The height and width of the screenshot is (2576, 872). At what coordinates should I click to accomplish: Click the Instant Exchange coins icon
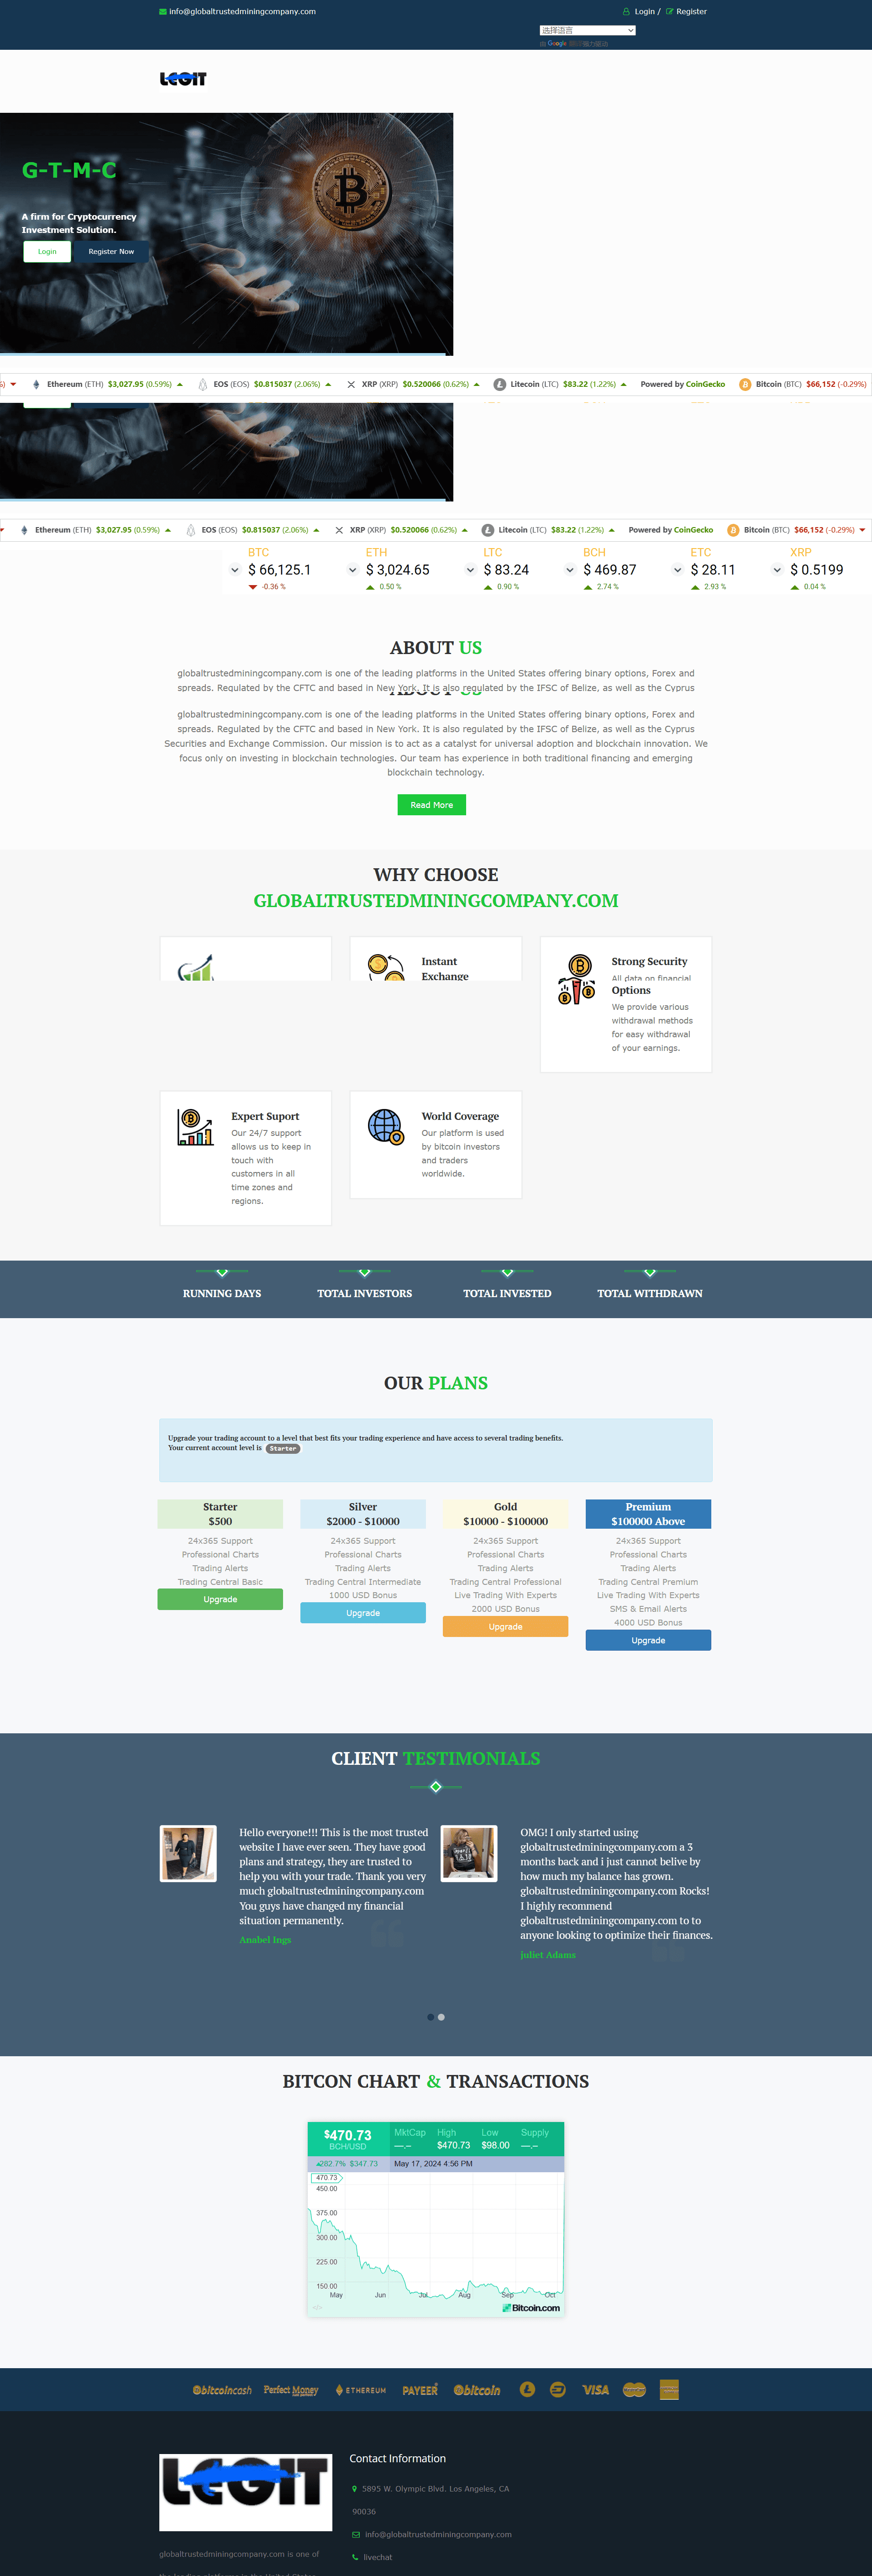[386, 968]
